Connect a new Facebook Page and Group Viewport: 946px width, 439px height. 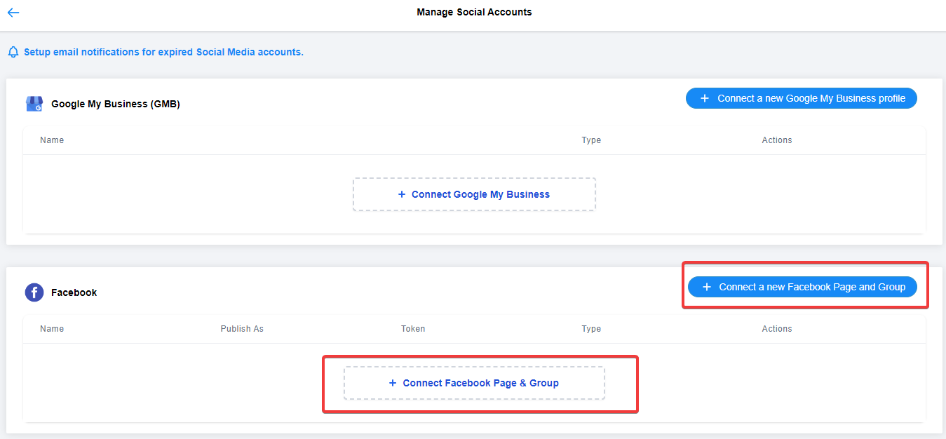click(x=802, y=287)
